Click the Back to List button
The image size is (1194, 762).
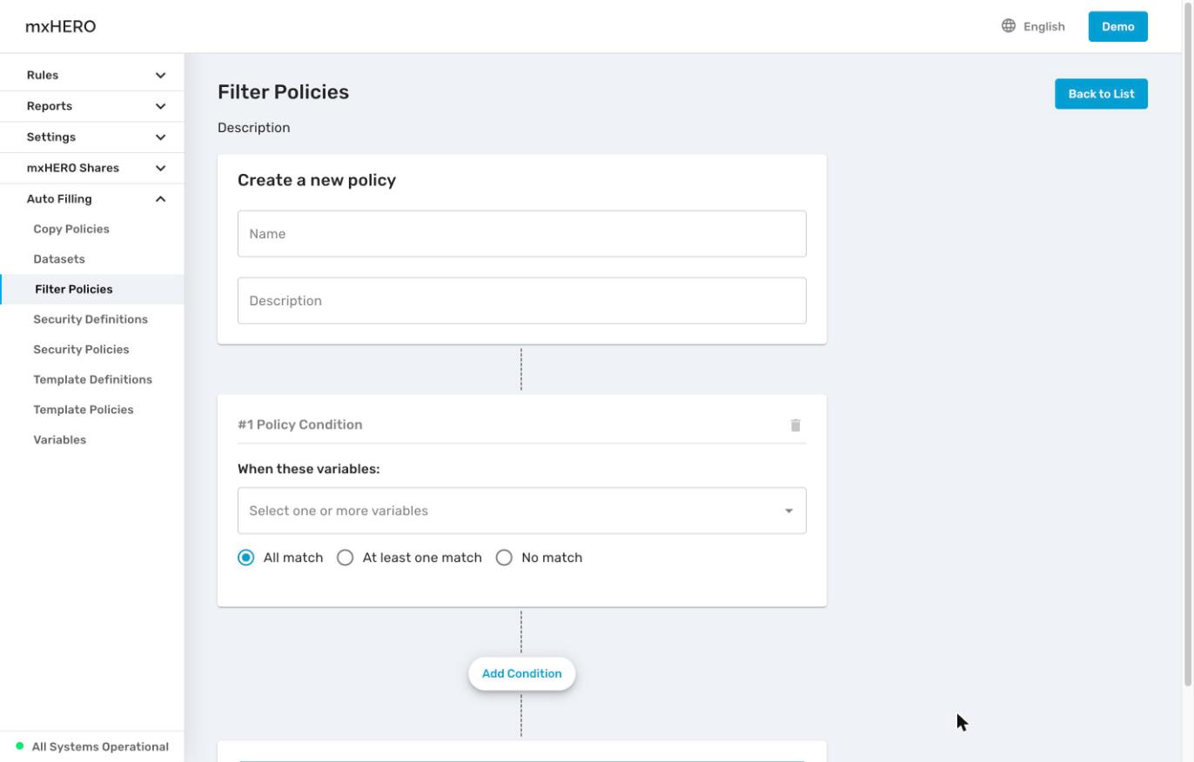[1101, 94]
